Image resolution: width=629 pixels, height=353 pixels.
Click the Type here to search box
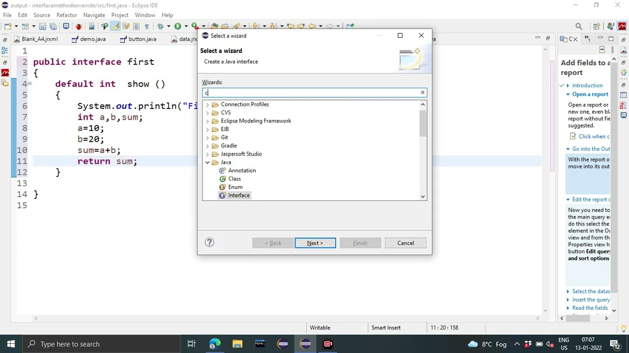[x=101, y=344]
